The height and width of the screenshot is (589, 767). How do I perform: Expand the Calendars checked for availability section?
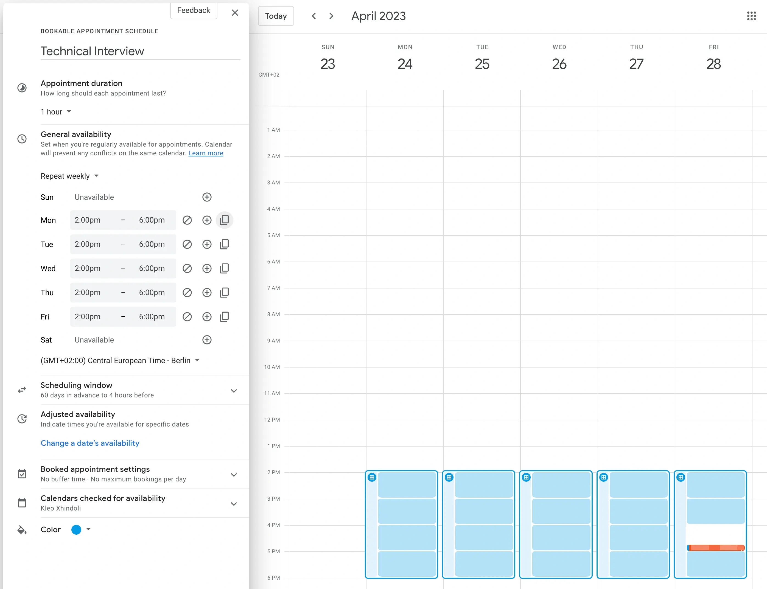coord(234,503)
